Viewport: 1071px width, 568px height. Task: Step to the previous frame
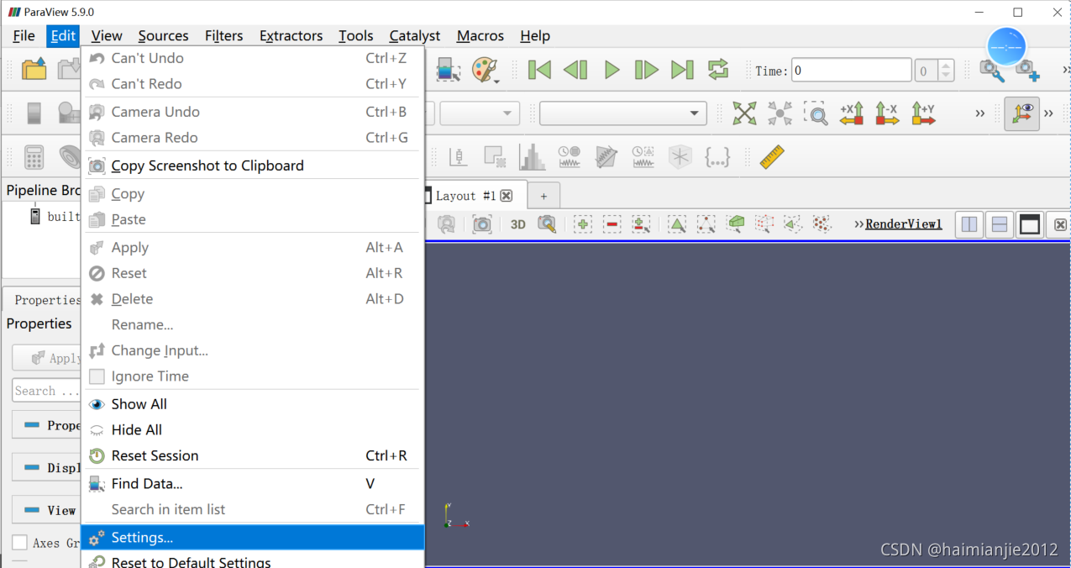[575, 70]
